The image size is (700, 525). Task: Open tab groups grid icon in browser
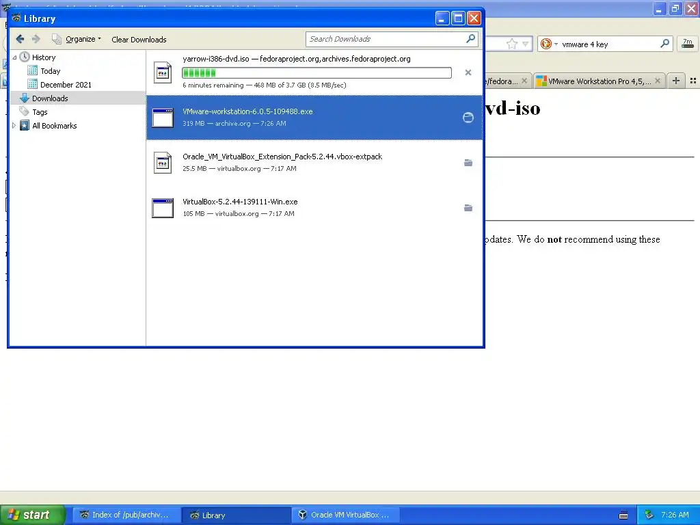click(x=693, y=81)
